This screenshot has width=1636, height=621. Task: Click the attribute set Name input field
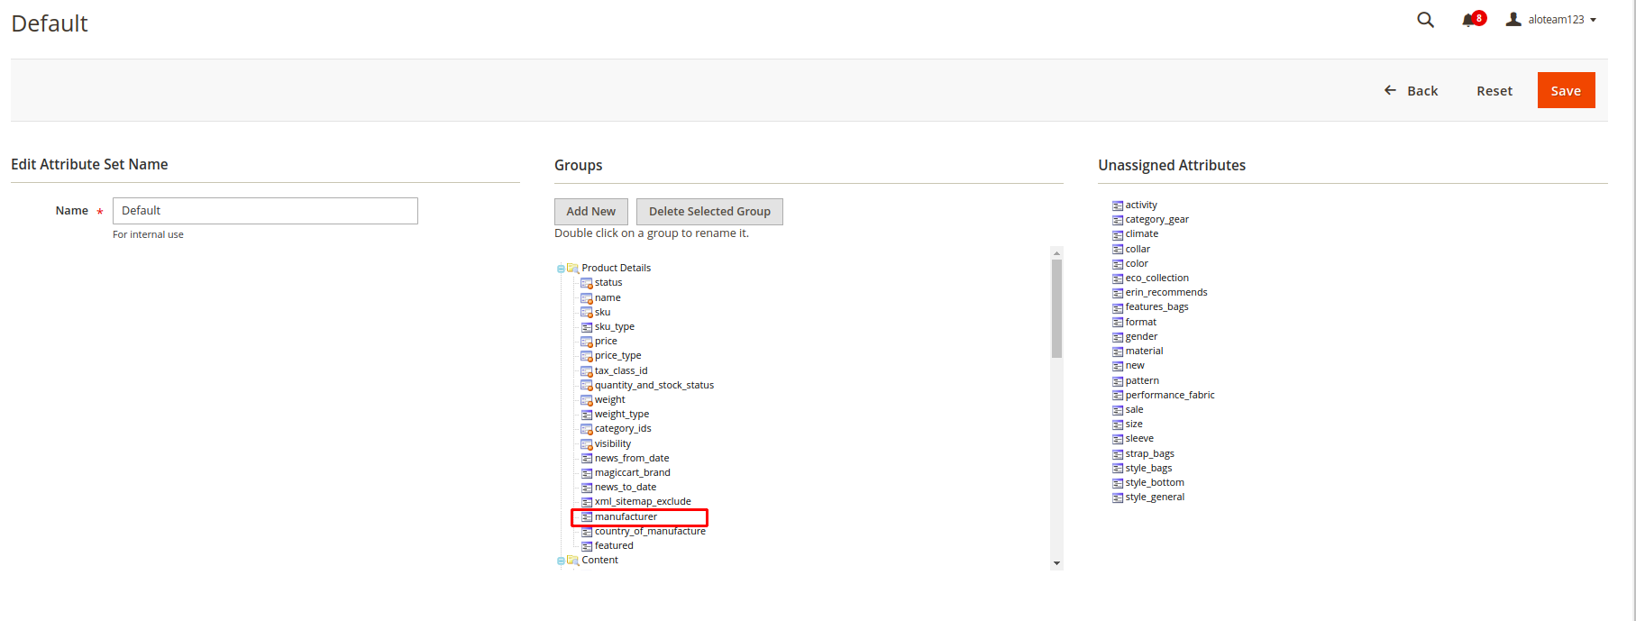[x=265, y=211]
